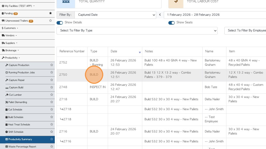Click star beside Pallet Dismantling
Image resolution: width=266 pixels, height=149 pixels.
[x=51, y=102]
